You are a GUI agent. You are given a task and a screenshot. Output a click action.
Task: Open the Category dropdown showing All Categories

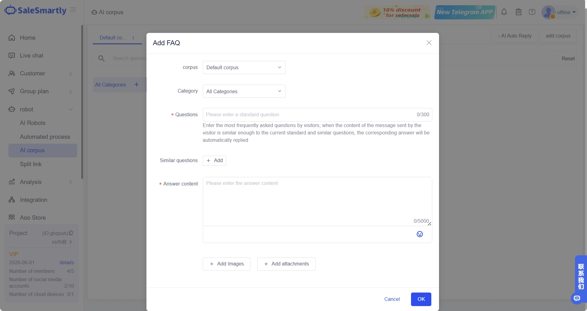pos(244,91)
